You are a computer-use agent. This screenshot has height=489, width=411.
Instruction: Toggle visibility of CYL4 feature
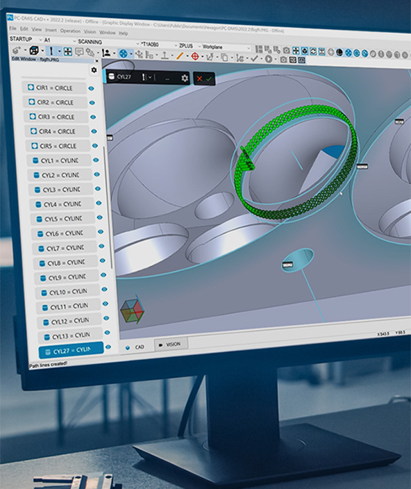tap(99, 203)
